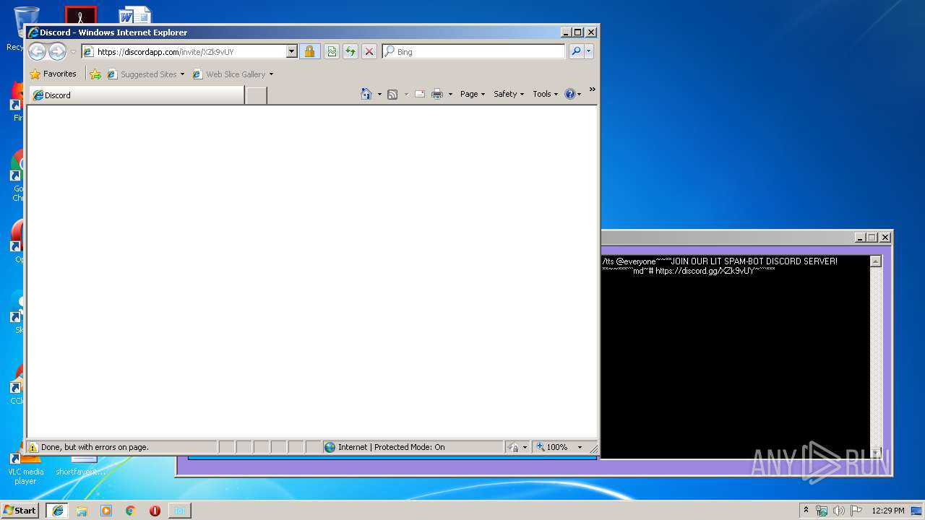Open Windows Media Player taskbar icon
The height and width of the screenshot is (520, 925).
[x=106, y=511]
